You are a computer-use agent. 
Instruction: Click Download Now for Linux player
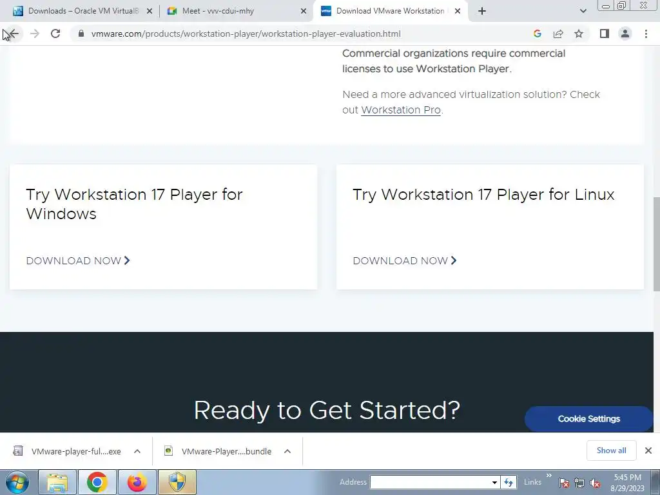click(x=405, y=260)
